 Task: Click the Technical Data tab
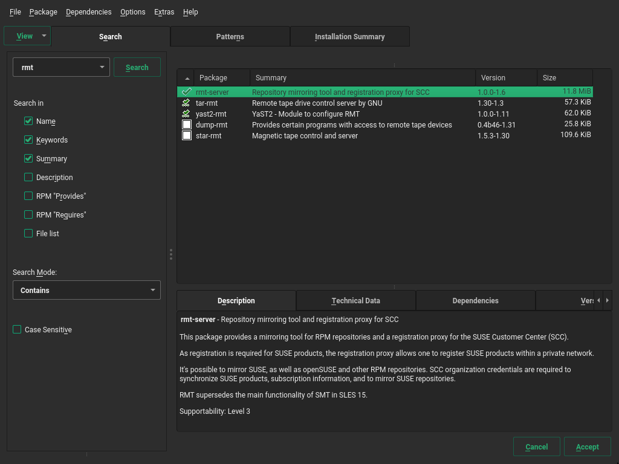355,301
